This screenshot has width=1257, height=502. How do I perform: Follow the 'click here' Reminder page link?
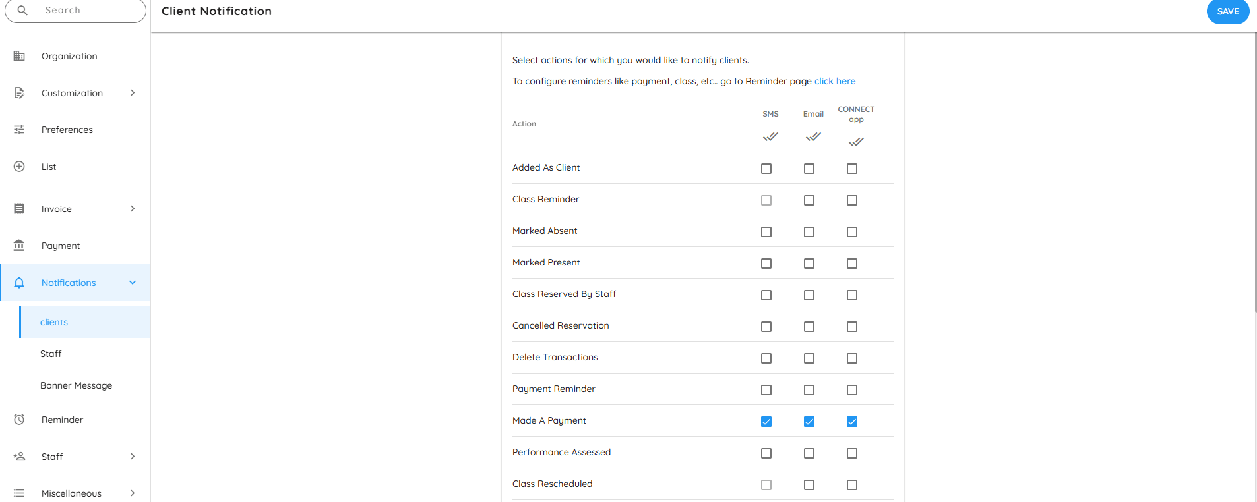834,81
